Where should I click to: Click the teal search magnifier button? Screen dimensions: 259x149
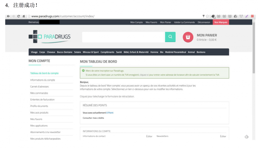point(170,37)
